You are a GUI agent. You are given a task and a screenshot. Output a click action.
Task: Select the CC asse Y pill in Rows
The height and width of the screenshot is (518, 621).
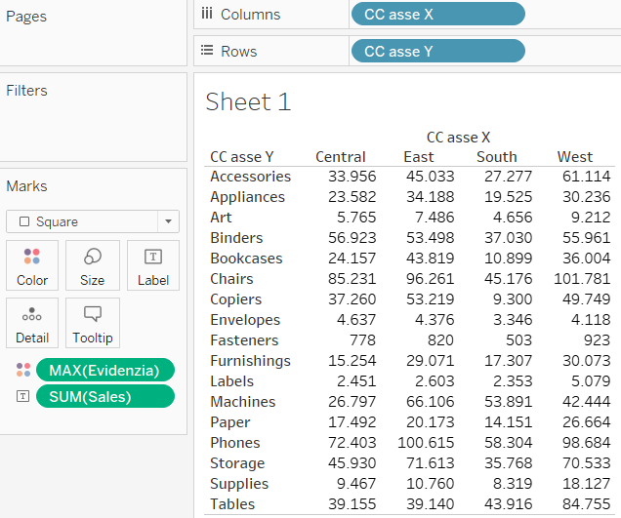(x=437, y=51)
